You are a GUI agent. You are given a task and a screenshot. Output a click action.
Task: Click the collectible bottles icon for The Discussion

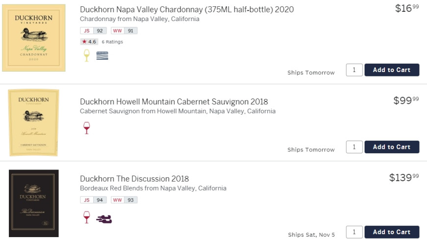point(104,219)
